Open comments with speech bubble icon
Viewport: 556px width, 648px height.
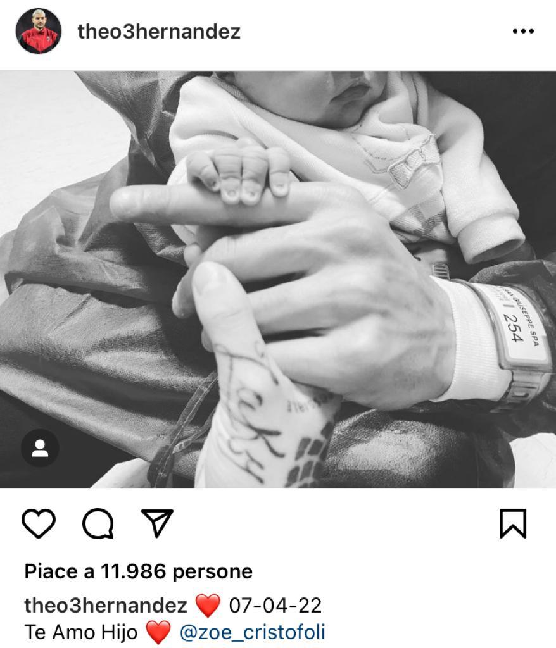tap(98, 523)
